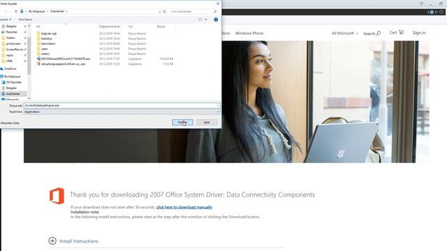Open the printscreen pinned folder

pos(13,43)
